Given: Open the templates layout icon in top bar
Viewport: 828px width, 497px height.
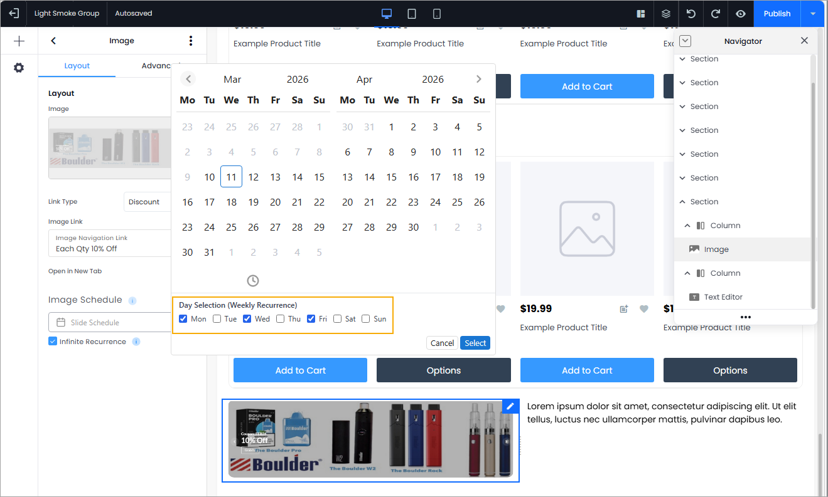Looking at the screenshot, I should [641, 13].
